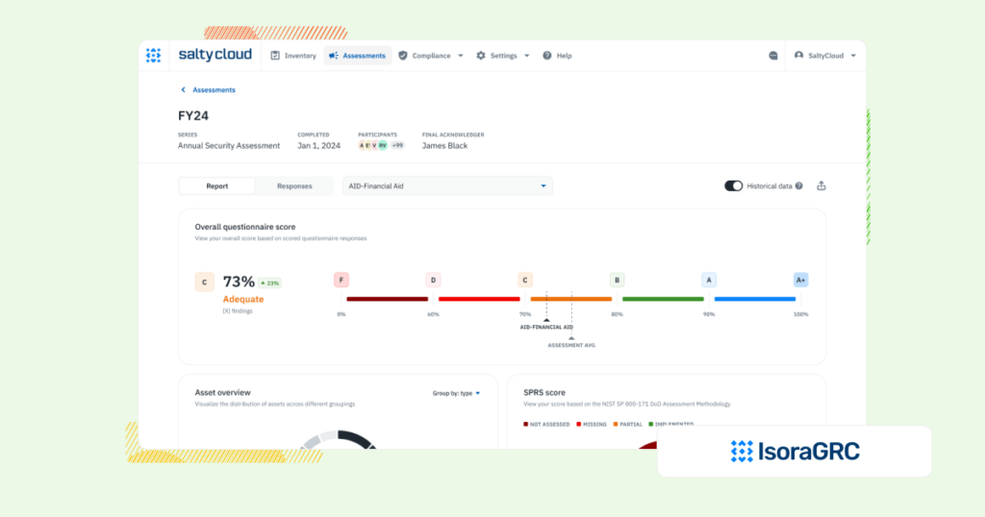985x517 pixels.
Task: Switch to the Responses tab
Action: (x=294, y=186)
